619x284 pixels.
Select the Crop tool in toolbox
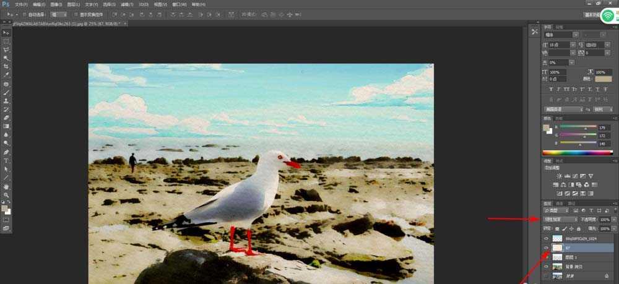pyautogui.click(x=6, y=67)
